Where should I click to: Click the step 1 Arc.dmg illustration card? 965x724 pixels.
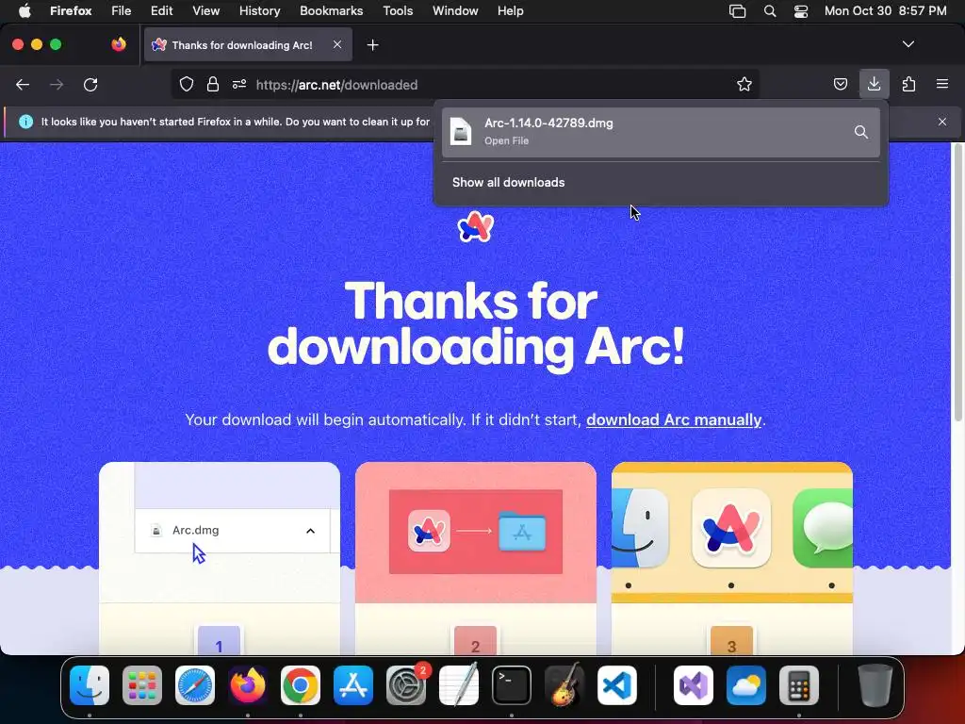click(220, 558)
